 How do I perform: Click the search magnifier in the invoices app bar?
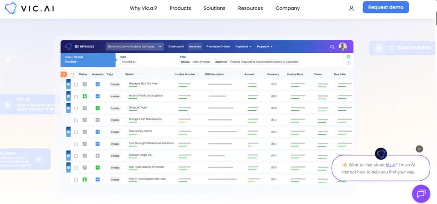click(x=332, y=46)
